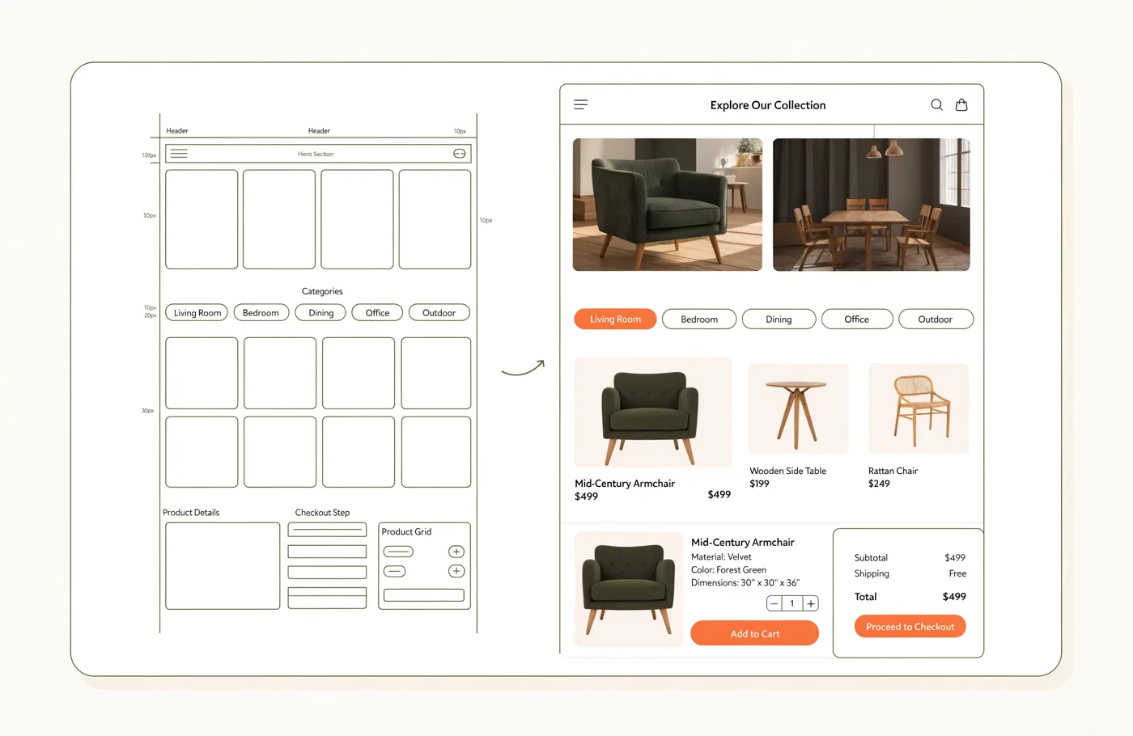
Task: Decrease quantity with the minus stepper
Action: (774, 603)
